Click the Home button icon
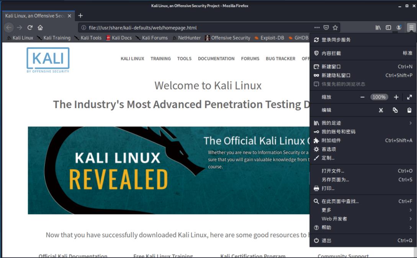The image size is (417, 258). click(x=40, y=28)
